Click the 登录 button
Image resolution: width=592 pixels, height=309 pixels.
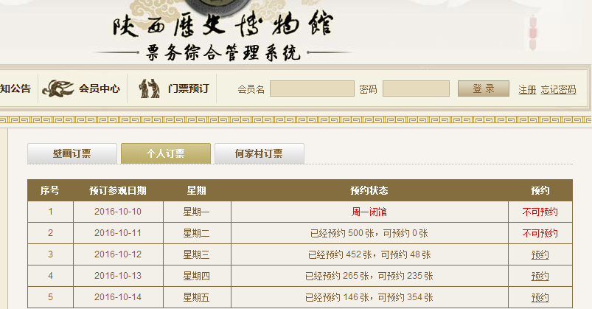(x=484, y=88)
